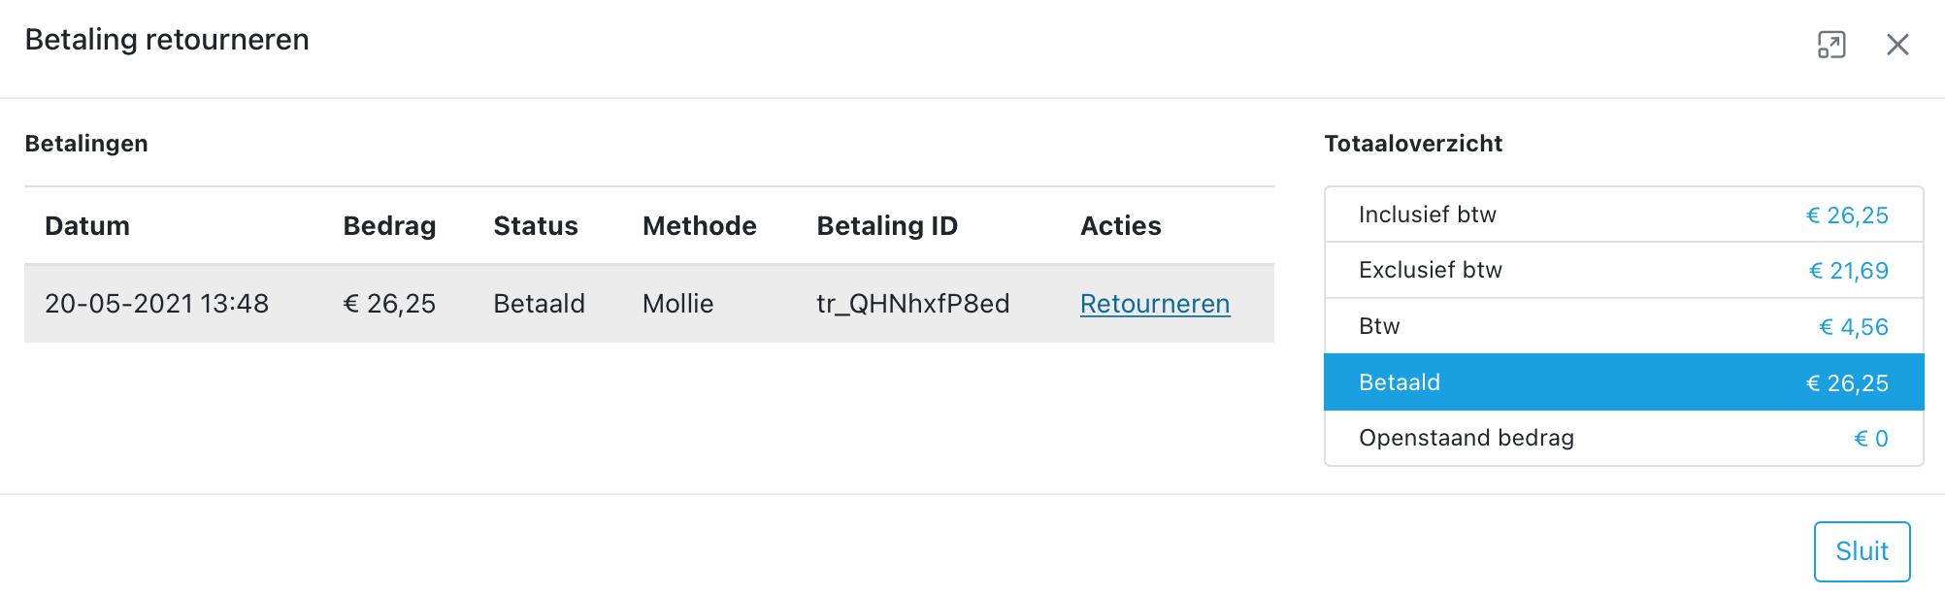
Task: Click the expand dialog icon
Action: 1831,45
